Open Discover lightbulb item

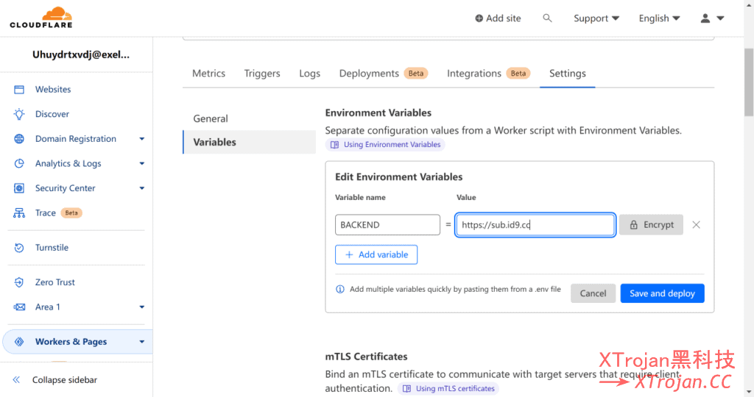coord(52,114)
